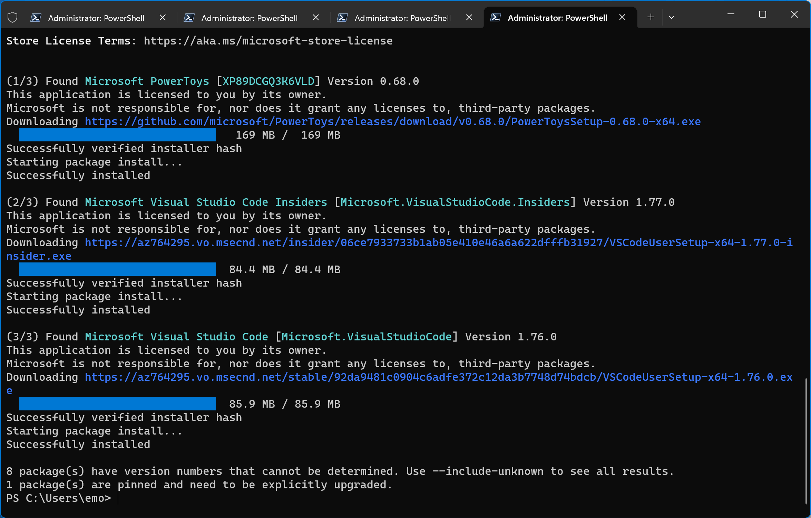Viewport: 811px width, 518px height.
Task: Click the Microsoft store license URL
Action: 268,41
